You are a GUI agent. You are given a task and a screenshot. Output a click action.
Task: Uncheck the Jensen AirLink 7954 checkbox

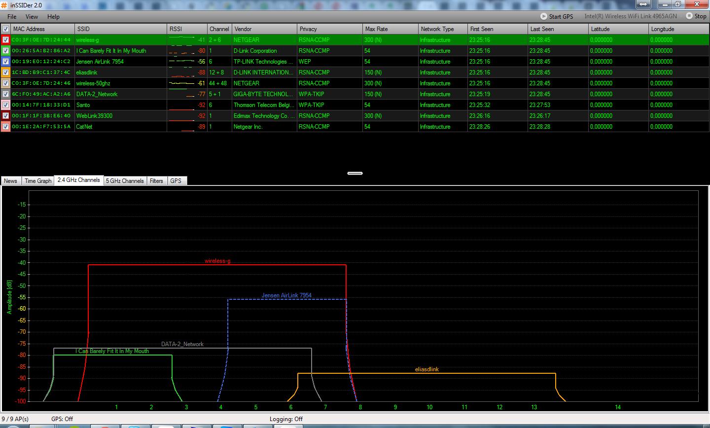[6, 62]
